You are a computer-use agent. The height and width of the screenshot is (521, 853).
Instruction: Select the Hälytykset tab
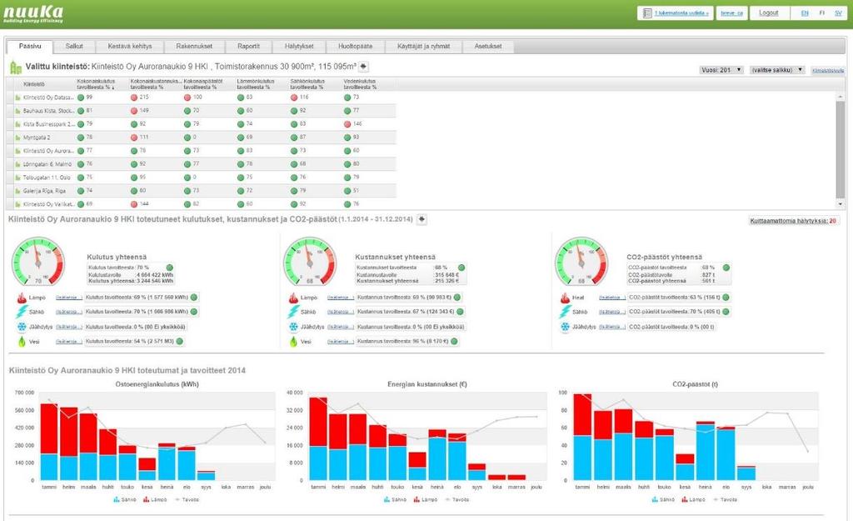coord(299,47)
